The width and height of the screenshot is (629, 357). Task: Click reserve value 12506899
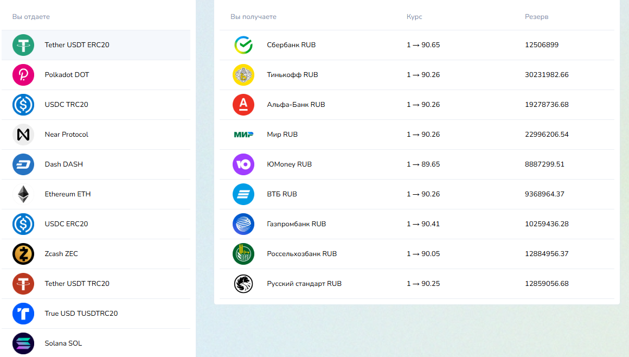542,45
